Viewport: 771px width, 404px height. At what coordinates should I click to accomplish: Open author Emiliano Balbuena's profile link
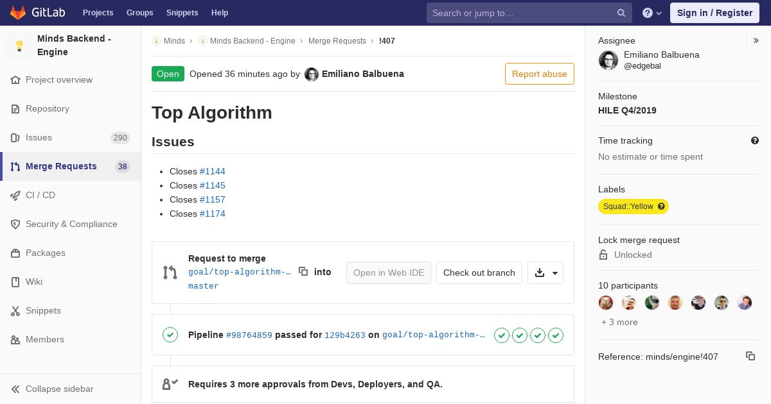[x=363, y=74]
